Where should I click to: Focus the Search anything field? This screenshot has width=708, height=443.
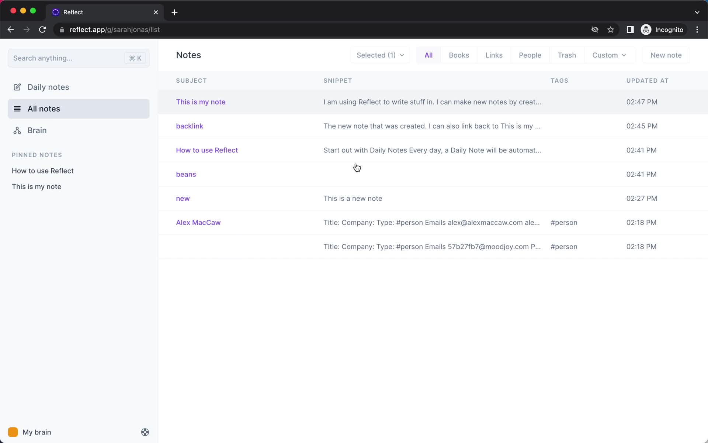coord(79,58)
